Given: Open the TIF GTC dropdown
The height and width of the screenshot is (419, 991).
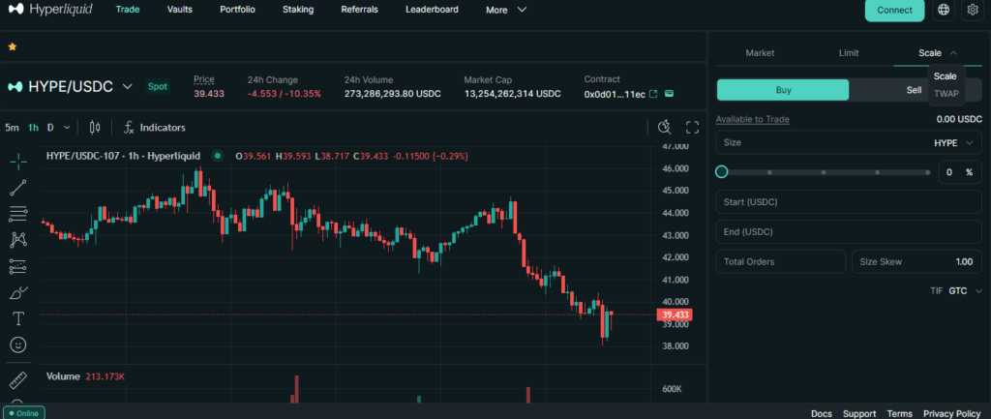Looking at the screenshot, I should pos(965,290).
